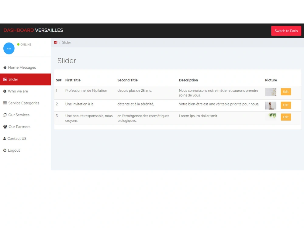Viewport: 304px width, 228px height.
Task: Edit the Une beauté responsable slide
Action: coord(286,117)
